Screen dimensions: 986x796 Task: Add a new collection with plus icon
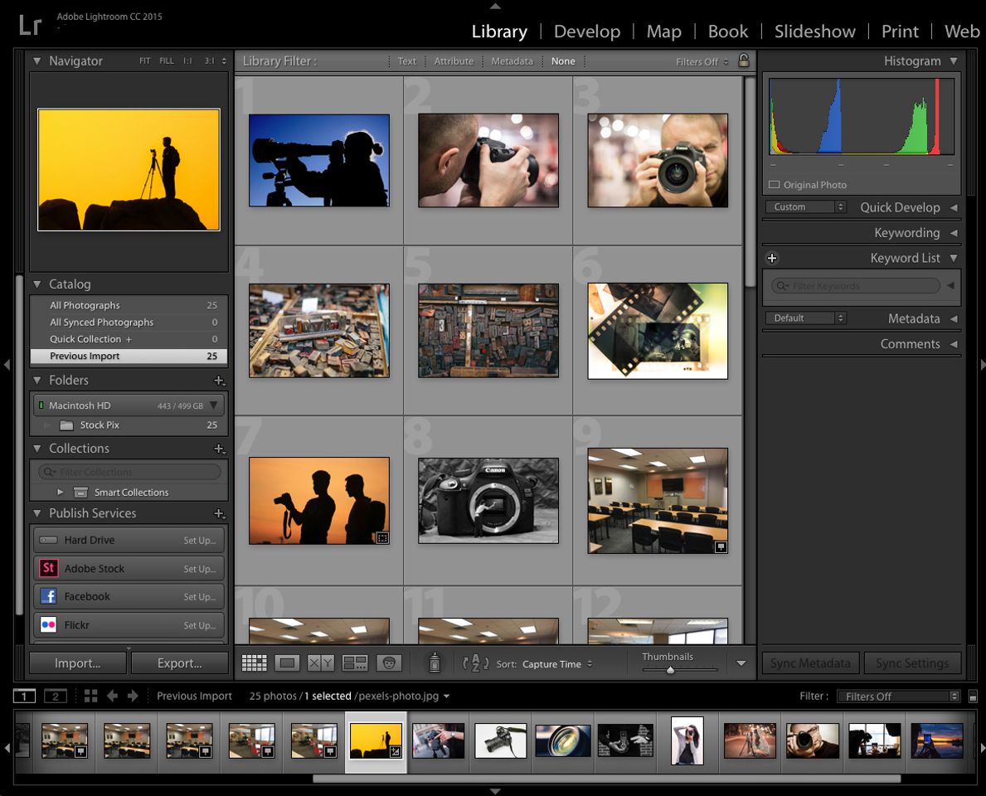219,449
